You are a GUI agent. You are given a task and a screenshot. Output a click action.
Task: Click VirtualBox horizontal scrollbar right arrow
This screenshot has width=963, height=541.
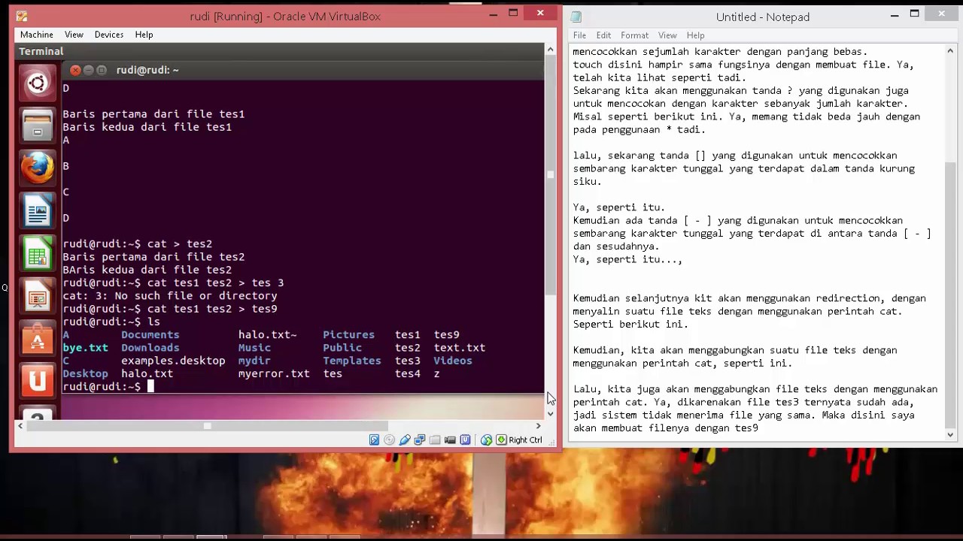(538, 426)
